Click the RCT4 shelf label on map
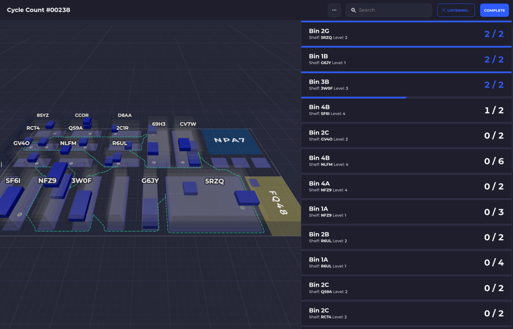This screenshot has height=329, width=513. pyautogui.click(x=33, y=128)
